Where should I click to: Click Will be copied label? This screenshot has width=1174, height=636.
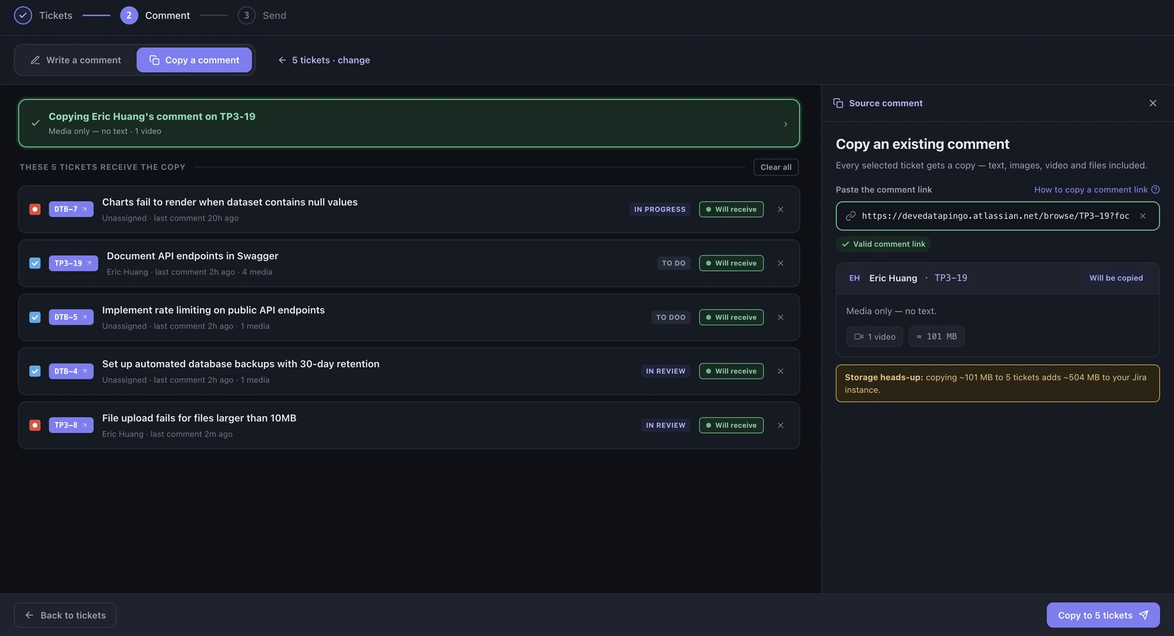[1116, 278]
